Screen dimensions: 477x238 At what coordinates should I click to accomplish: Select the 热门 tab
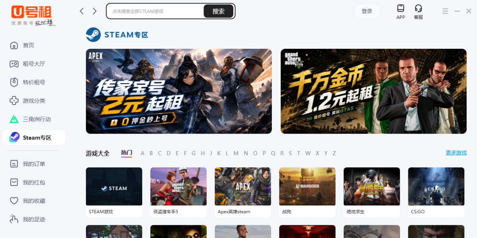tap(127, 153)
